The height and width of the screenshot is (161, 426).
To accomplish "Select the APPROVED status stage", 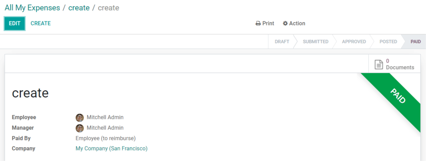I will tap(354, 42).
